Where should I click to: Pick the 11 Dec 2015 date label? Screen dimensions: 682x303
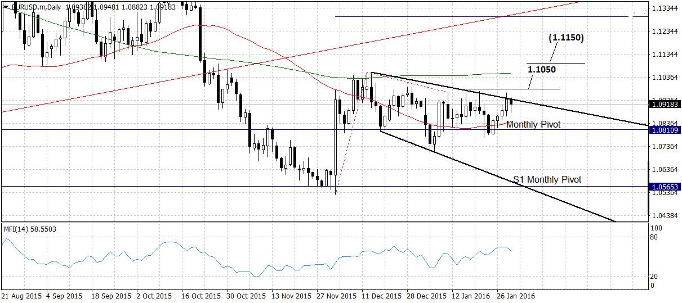point(381,295)
